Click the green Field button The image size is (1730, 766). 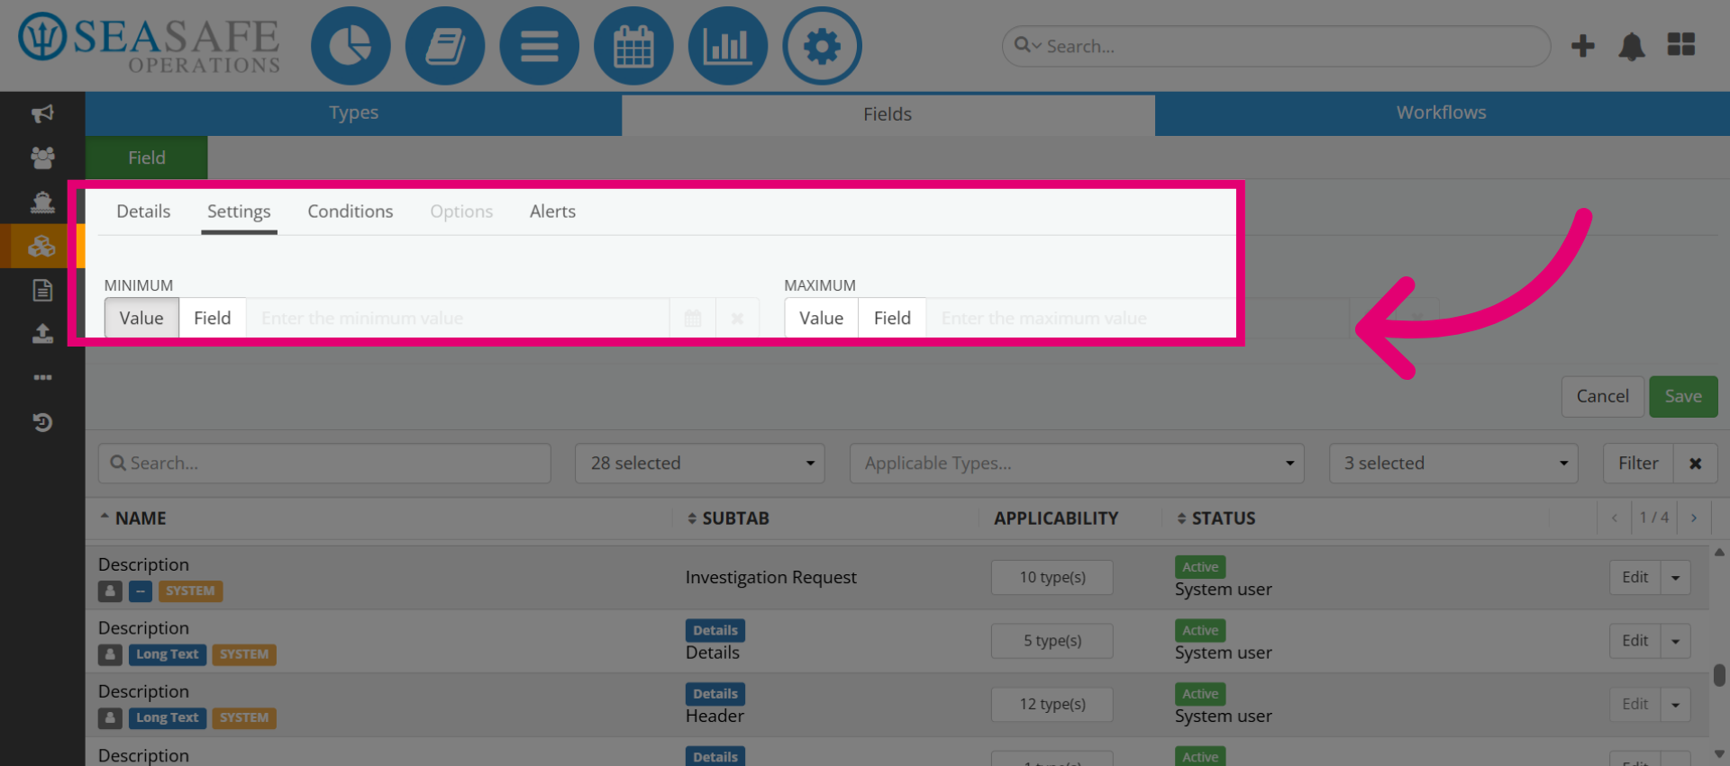click(x=147, y=158)
